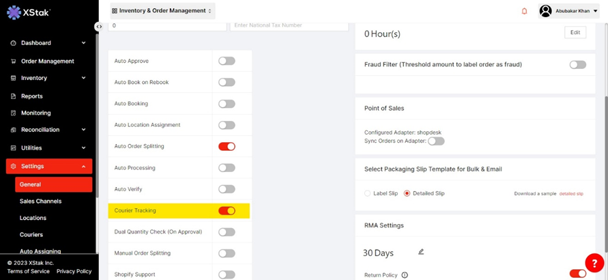Open Inventory & Order Management dropdown
Screen dimensions: 608x280
tap(162, 11)
